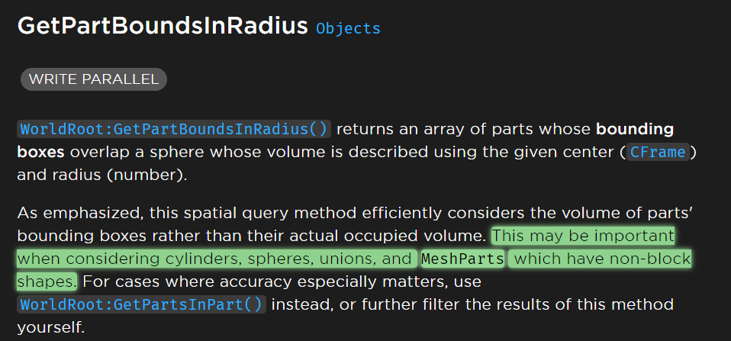The width and height of the screenshot is (731, 341).
Task: Click the WRITE PARALLEL badge
Action: pos(94,79)
